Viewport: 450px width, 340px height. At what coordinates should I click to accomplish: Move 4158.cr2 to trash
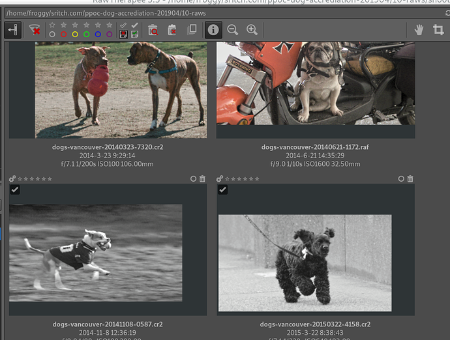[x=410, y=179]
